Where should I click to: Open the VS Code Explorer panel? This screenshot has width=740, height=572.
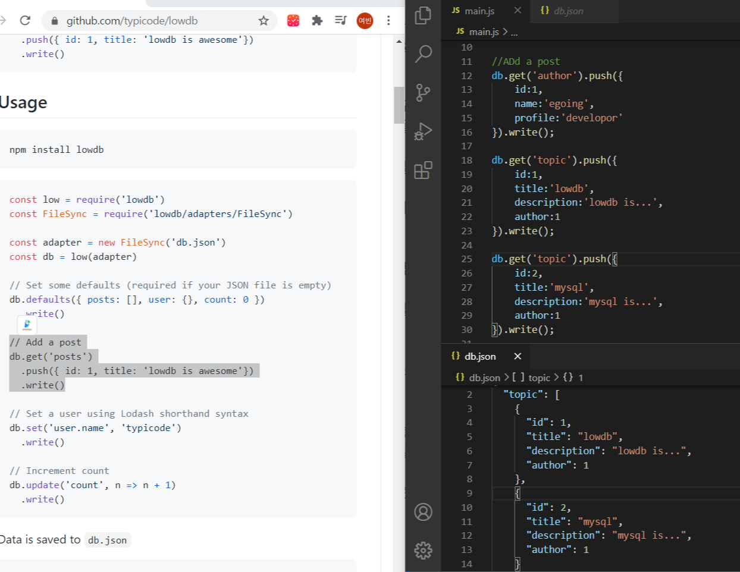point(423,15)
